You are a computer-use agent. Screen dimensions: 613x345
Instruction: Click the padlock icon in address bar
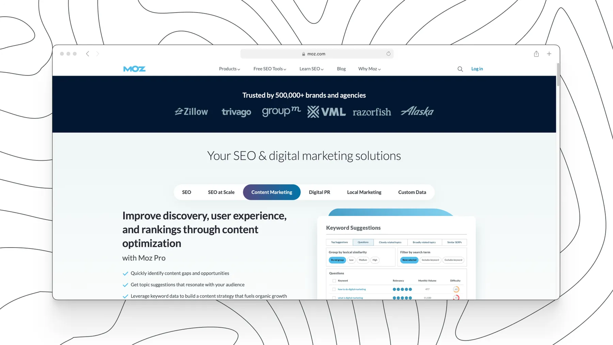[303, 54]
